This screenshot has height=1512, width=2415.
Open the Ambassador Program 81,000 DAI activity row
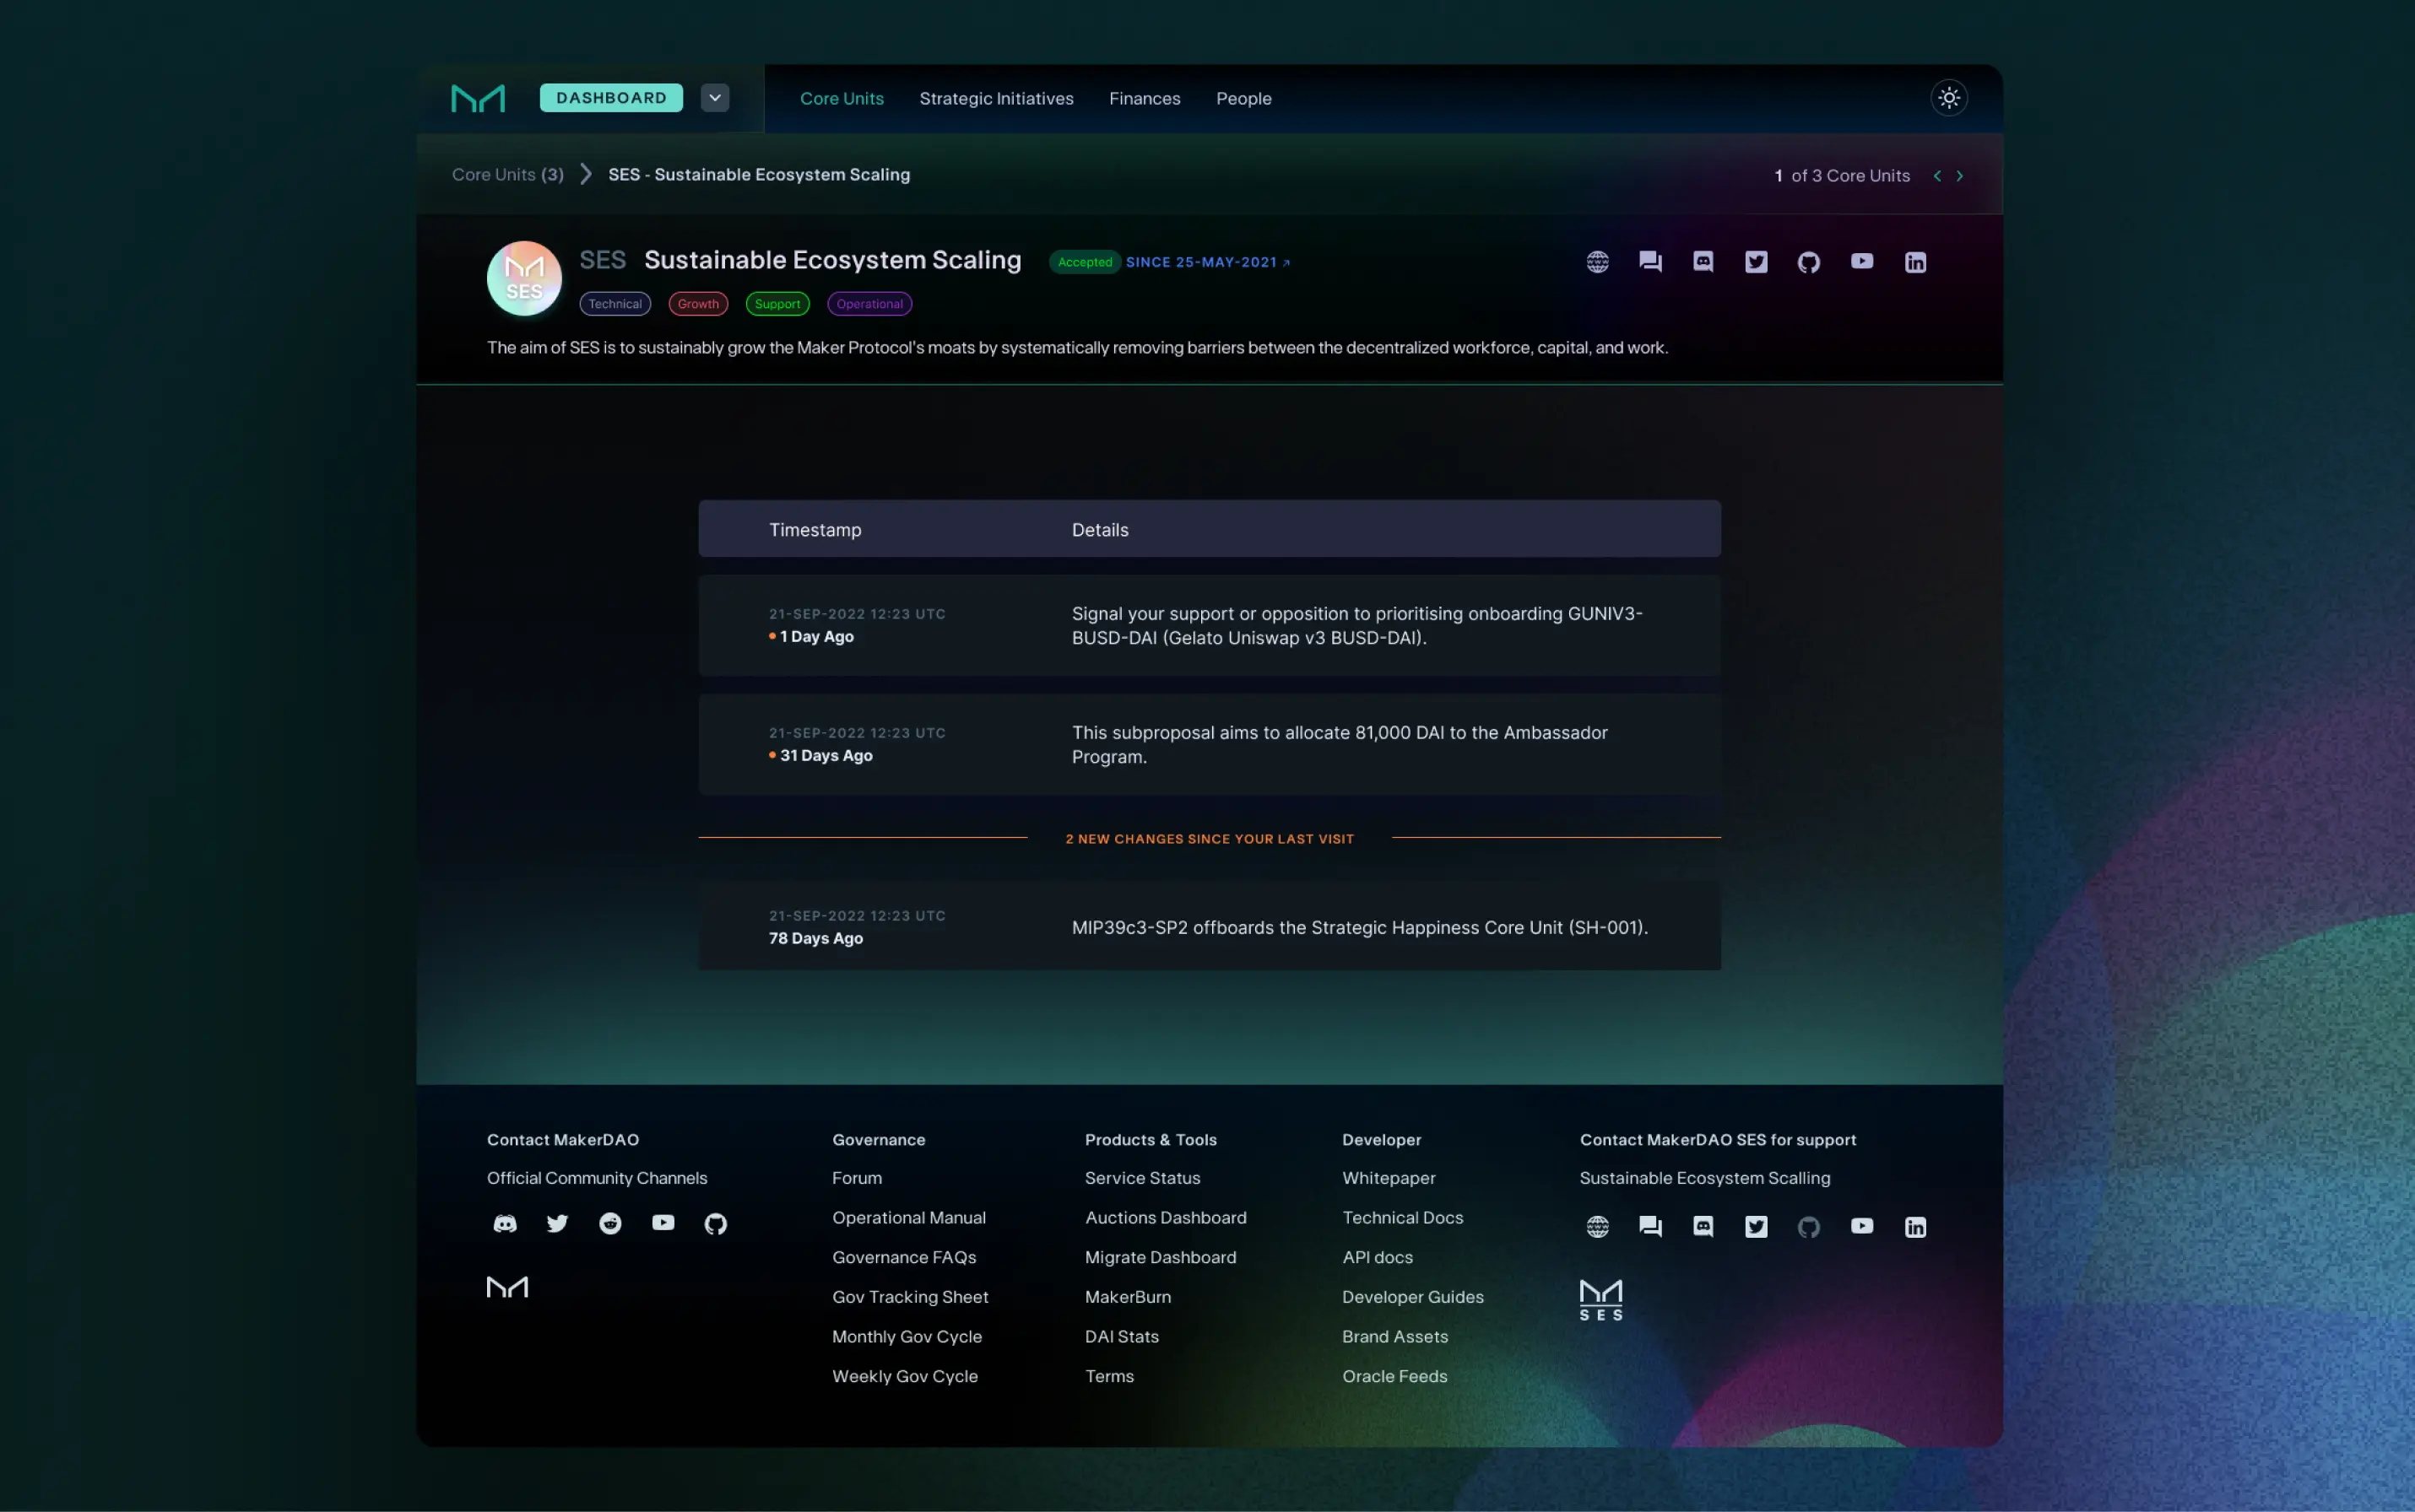[x=1209, y=744]
